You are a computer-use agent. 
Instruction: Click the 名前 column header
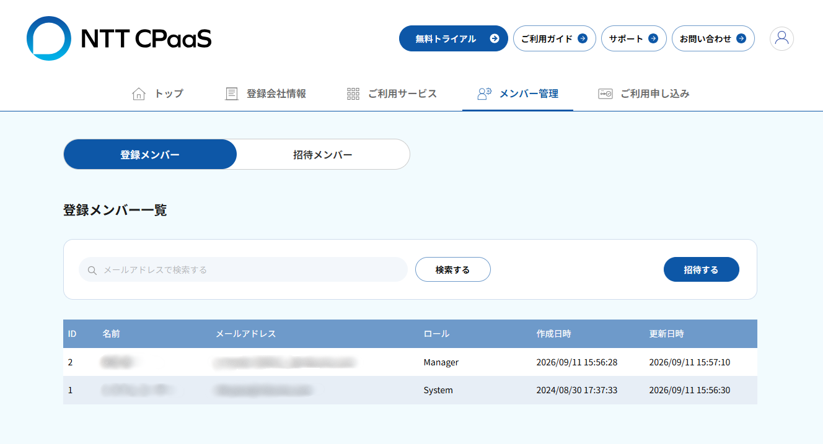click(112, 334)
